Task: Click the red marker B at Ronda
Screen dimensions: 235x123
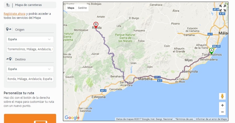Action: tap(96, 25)
